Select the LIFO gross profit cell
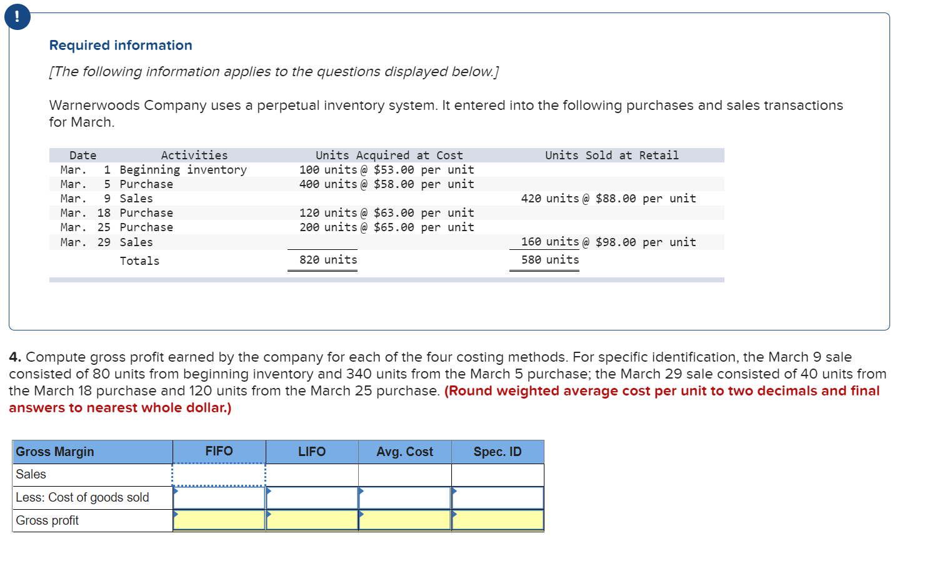The width and height of the screenshot is (932, 561). tap(312, 520)
